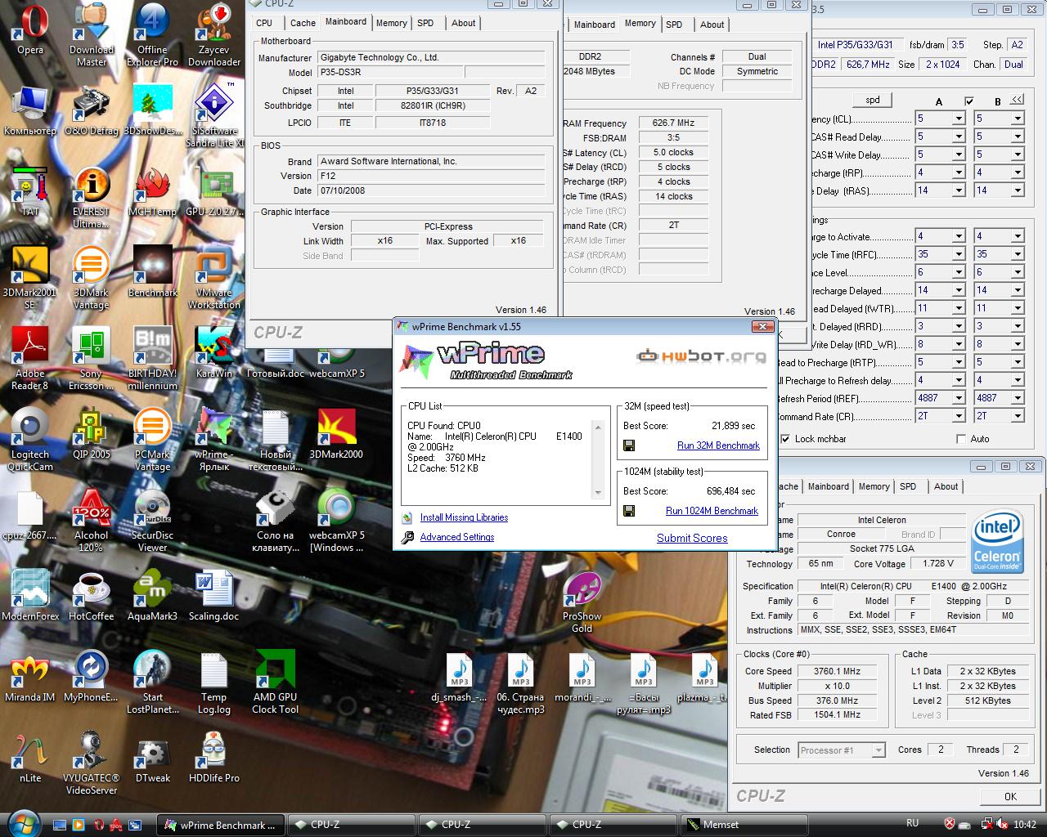Select the ProShow Gold desktop icon

coord(582,602)
